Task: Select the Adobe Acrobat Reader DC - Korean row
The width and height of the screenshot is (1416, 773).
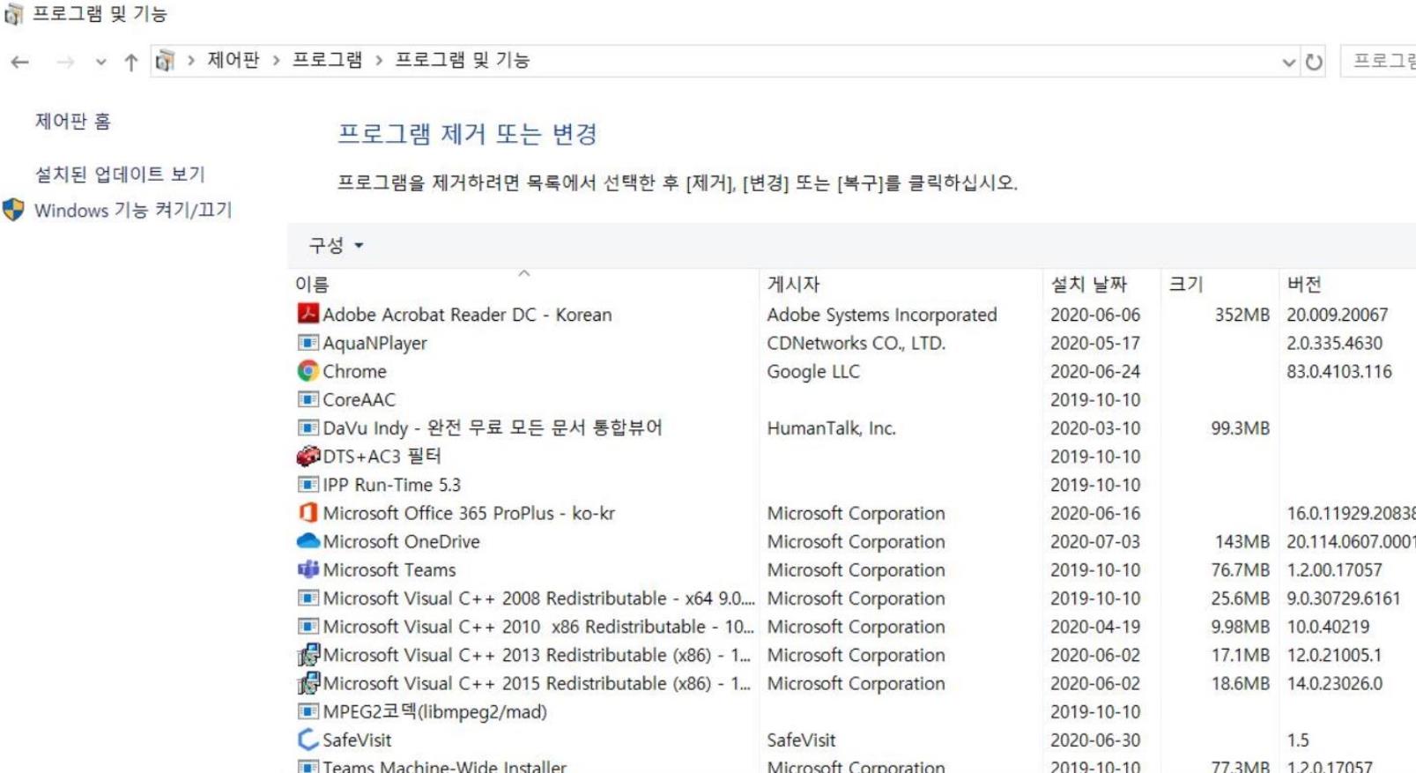Action: [x=852, y=315]
